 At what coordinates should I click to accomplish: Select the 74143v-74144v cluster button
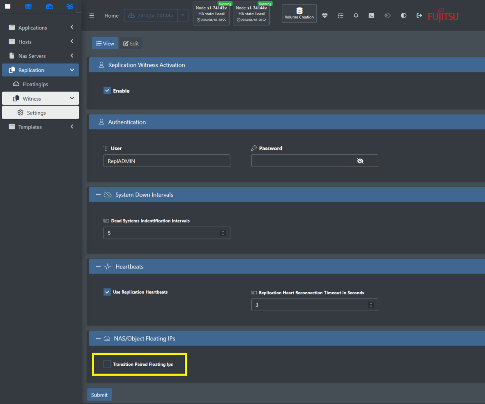point(151,16)
